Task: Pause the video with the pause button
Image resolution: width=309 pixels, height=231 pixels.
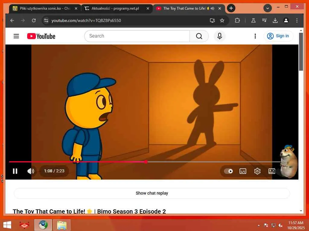Action: 15,171
